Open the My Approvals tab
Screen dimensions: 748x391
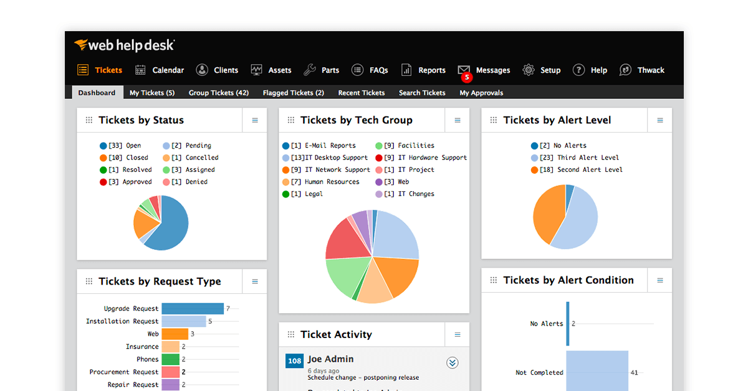pos(481,93)
